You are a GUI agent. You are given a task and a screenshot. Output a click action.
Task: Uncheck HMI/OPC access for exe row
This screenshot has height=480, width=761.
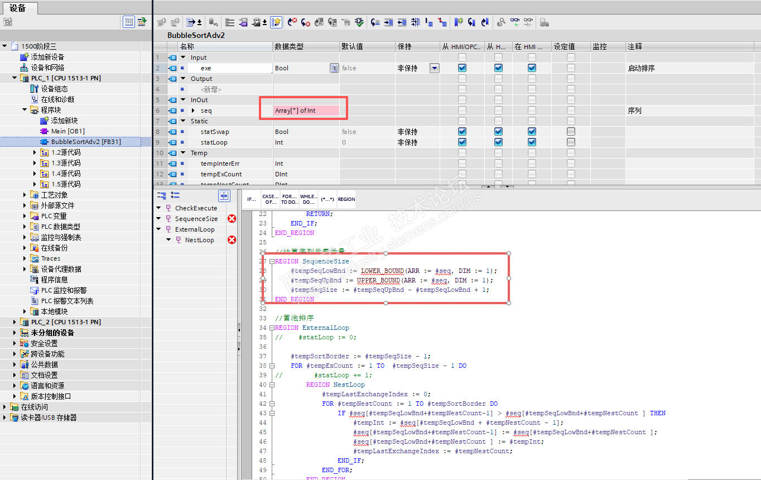tap(462, 68)
